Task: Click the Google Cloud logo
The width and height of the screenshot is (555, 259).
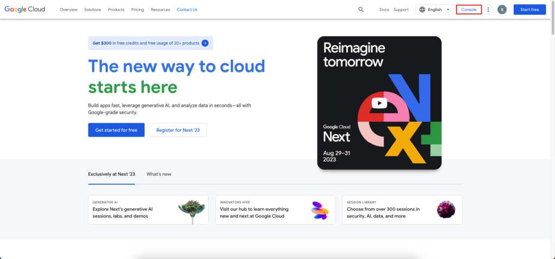Action: 25,10
